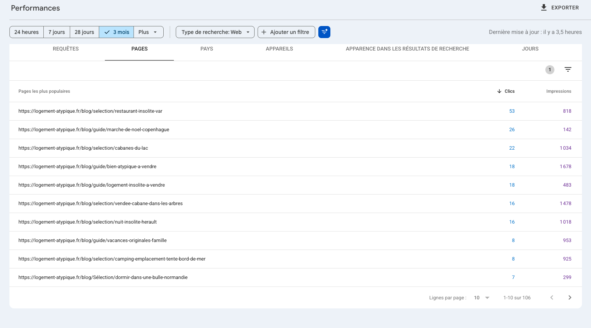Switch to the Appareils tab
591x328 pixels.
(279, 49)
